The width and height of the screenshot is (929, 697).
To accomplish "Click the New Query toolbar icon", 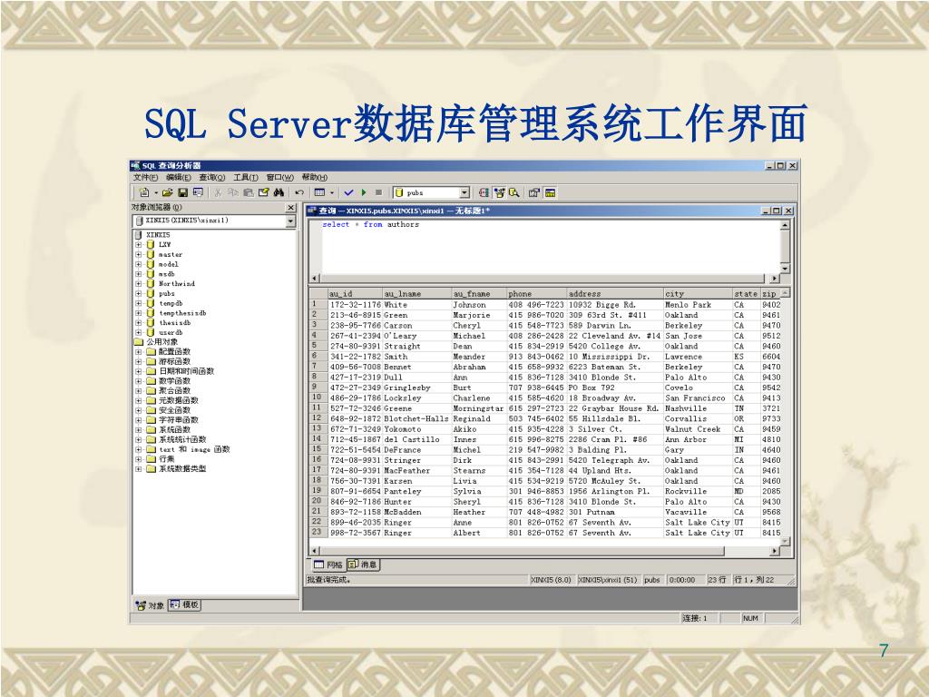I will click(144, 192).
